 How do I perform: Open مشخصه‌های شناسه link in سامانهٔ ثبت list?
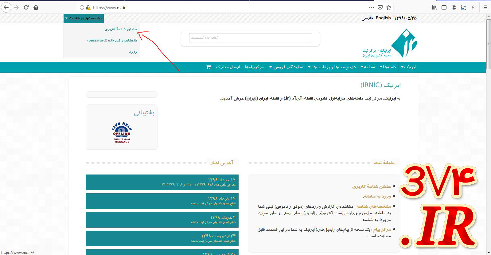[374, 206]
